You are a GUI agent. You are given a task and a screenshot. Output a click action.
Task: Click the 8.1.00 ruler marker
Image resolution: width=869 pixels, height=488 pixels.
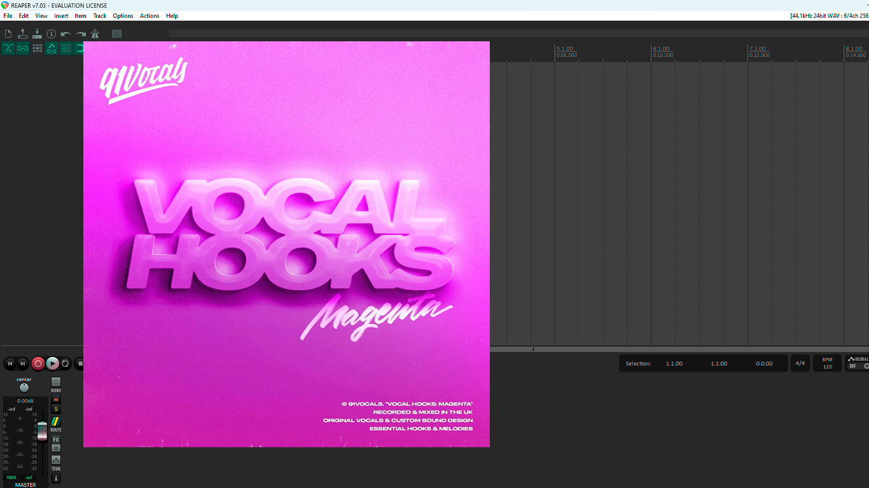click(854, 49)
